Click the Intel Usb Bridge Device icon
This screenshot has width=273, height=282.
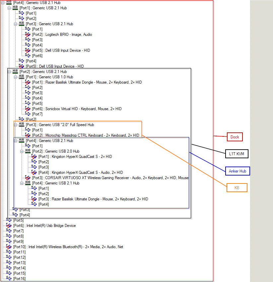pos(9,226)
